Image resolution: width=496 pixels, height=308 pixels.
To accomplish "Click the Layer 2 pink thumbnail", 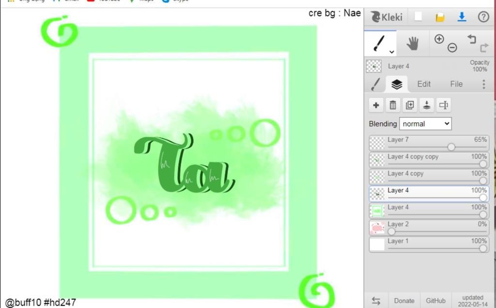I will [x=377, y=228].
